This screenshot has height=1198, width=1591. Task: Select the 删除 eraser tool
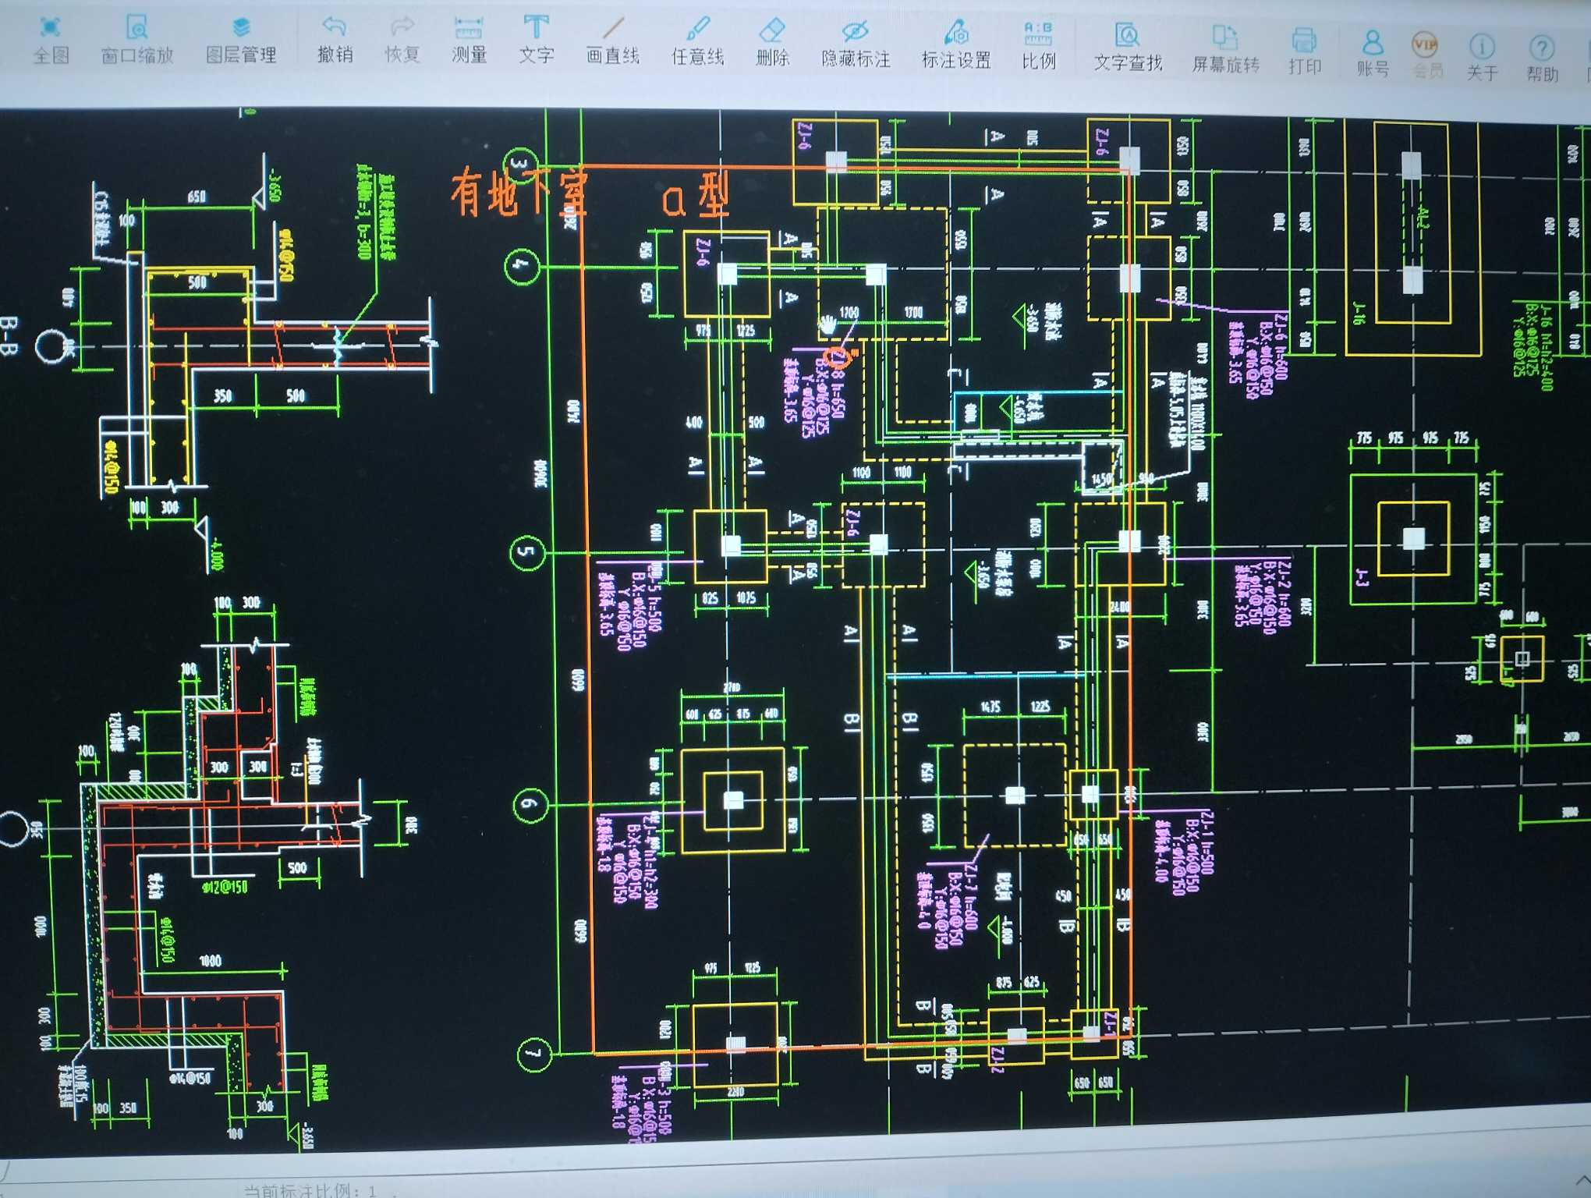(x=772, y=43)
